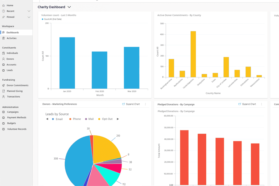Select Planned Giving in the sidebar
Screen dimensions: 279x186
click(x=15, y=91)
